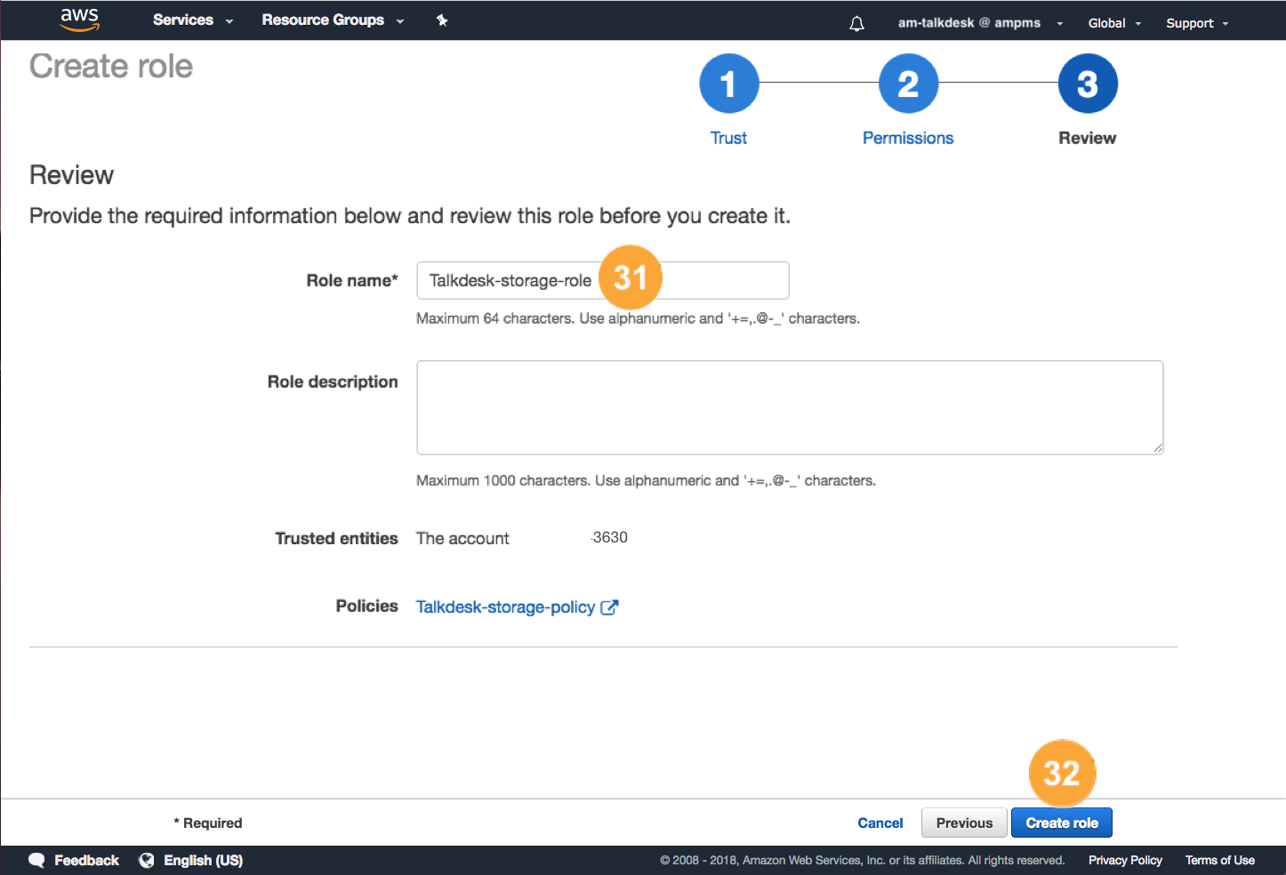Click the Permissions step label

908,138
